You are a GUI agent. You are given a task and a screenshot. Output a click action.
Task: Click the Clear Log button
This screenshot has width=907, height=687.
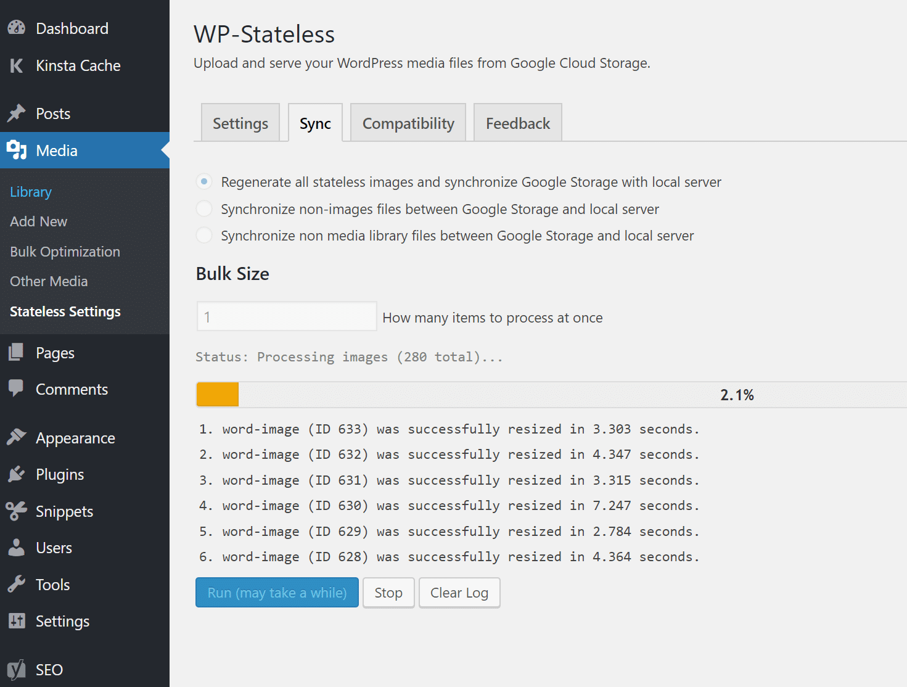pyautogui.click(x=459, y=592)
